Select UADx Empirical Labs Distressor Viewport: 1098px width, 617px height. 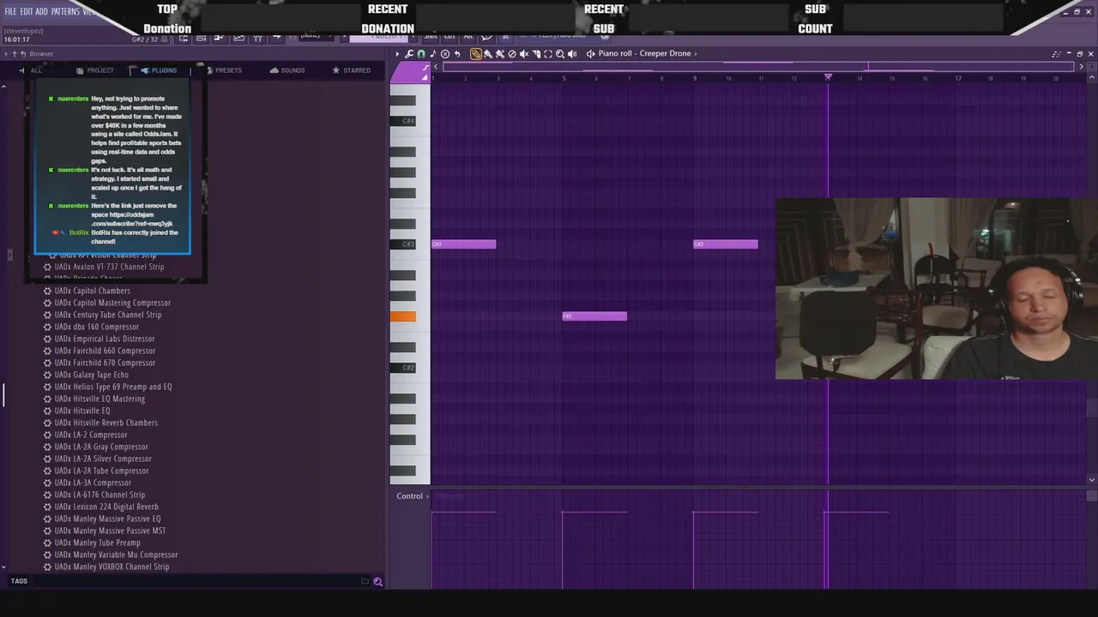point(105,338)
